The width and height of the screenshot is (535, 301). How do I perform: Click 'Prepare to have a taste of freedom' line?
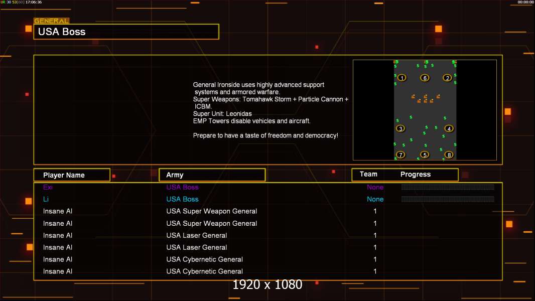click(265, 135)
